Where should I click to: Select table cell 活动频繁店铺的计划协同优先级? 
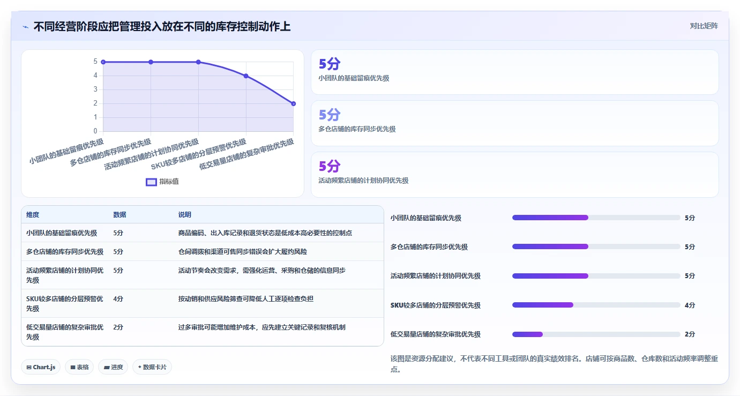(x=65, y=275)
